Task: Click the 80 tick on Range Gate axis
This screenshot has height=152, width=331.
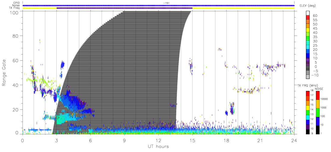Action: point(16,36)
